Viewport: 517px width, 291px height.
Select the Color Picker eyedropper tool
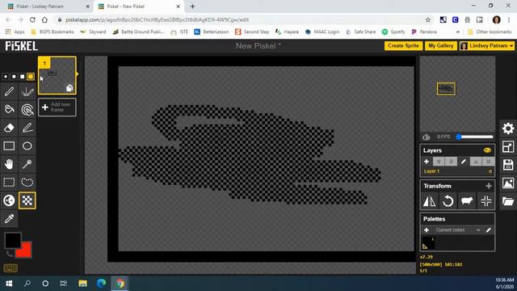pyautogui.click(x=9, y=218)
